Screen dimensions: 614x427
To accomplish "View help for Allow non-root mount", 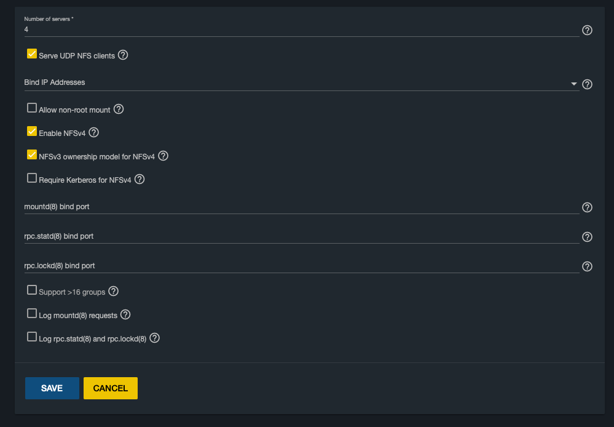I will [119, 109].
